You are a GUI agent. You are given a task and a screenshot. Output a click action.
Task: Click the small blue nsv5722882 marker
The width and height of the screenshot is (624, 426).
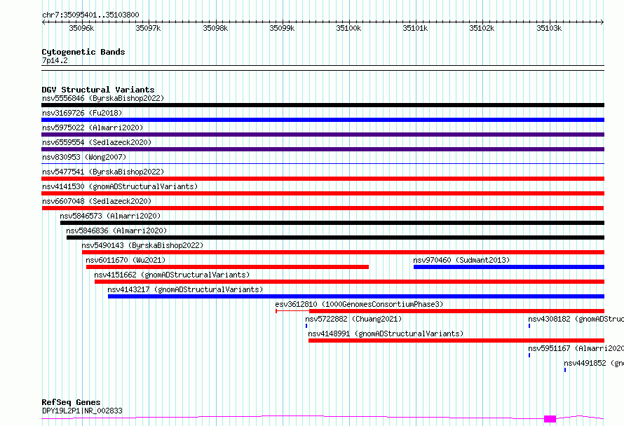[306, 326]
